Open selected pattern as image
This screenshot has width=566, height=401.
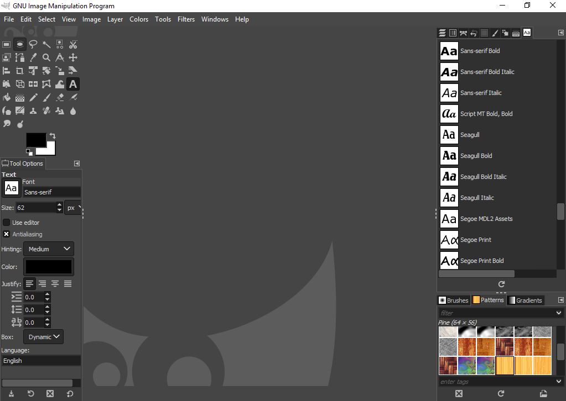[x=543, y=393]
